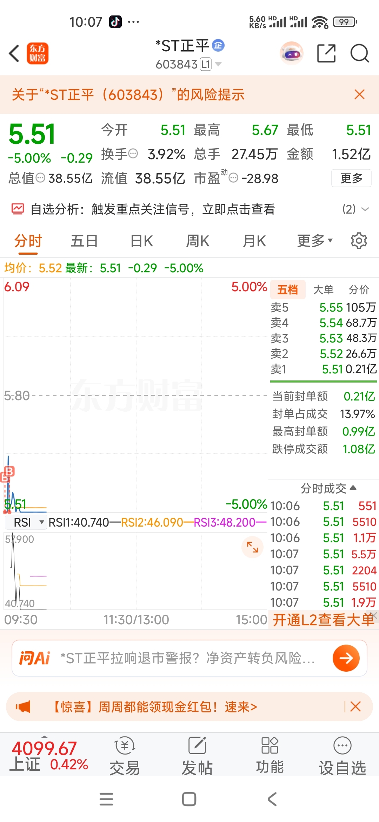Switch to the 月K chart tab
Screen dimensions: 379x822
pos(254,241)
